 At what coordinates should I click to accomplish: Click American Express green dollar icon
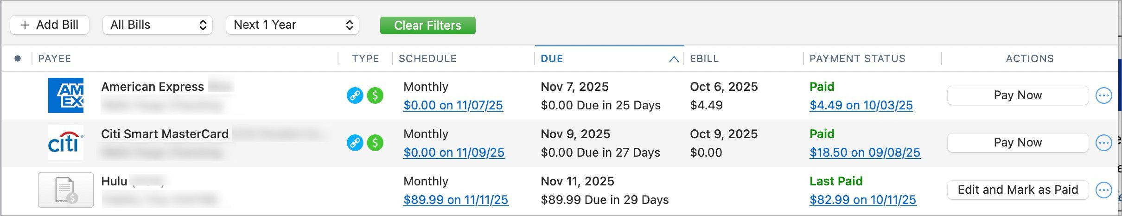[375, 95]
